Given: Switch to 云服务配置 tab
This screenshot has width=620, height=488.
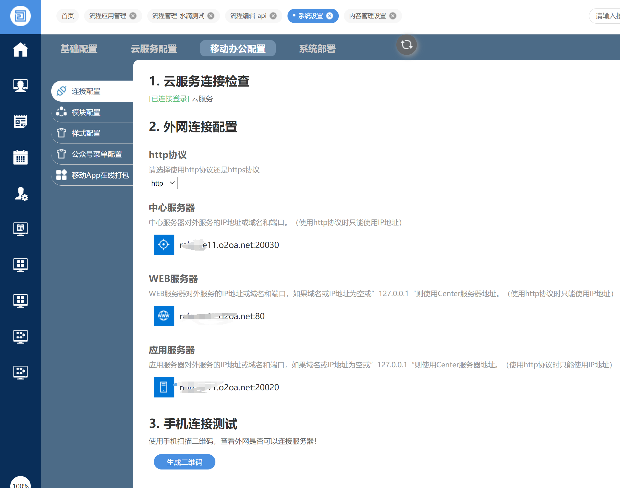Looking at the screenshot, I should pos(154,49).
